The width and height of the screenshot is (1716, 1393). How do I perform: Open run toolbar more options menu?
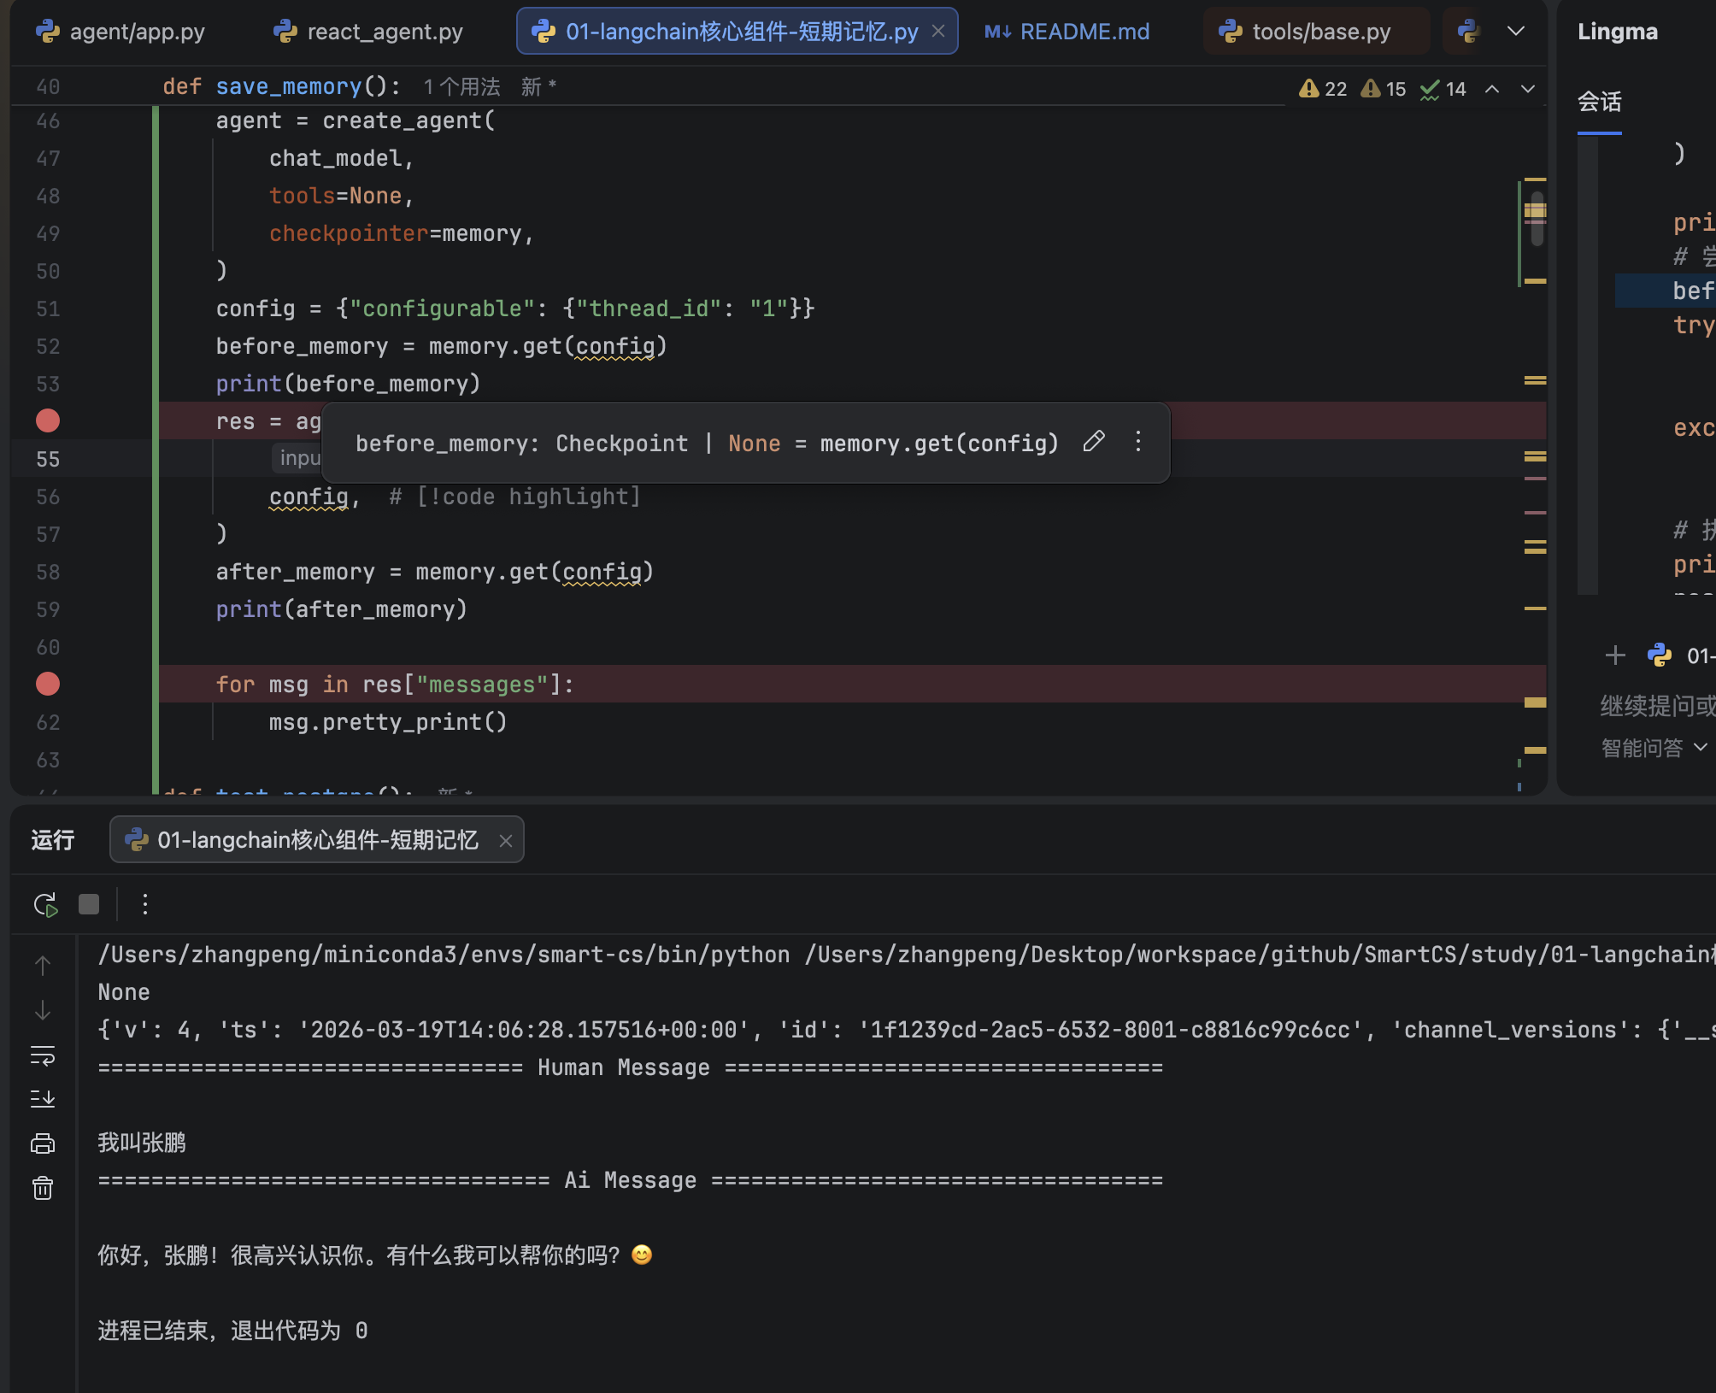145,904
